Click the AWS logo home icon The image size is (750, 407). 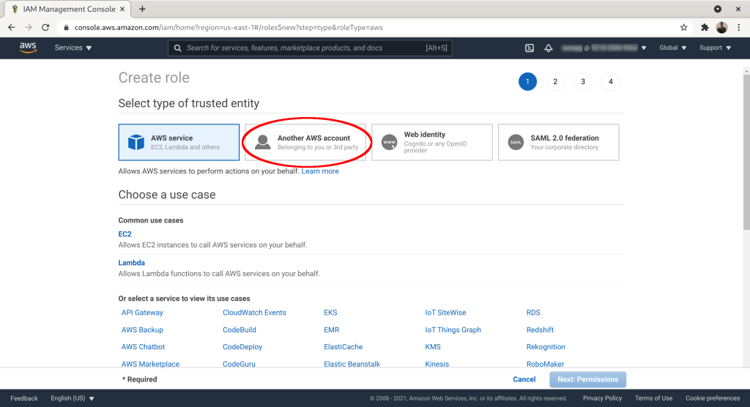pos(28,48)
